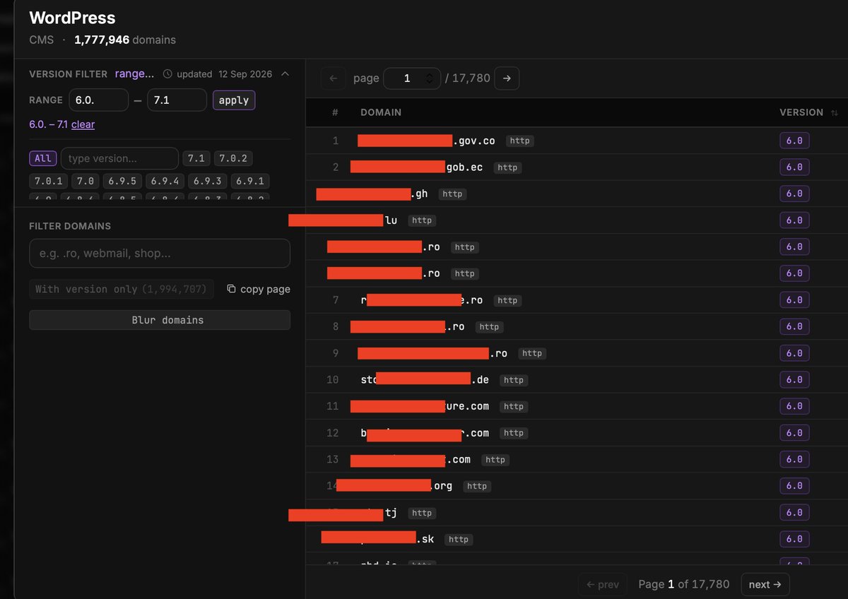Click the http badge on the .org row
This screenshot has width=848, height=599.
(x=477, y=486)
